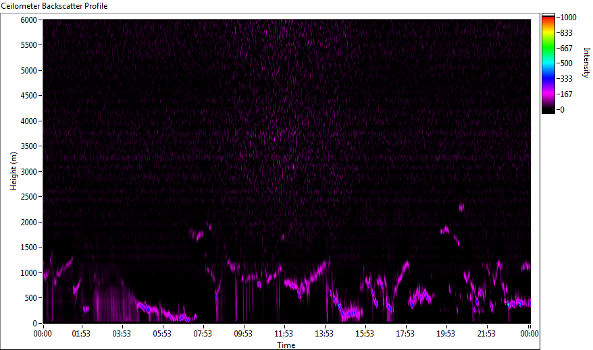Click the 500 height tick label
Viewport: 593px width, 350px height.
tap(31, 298)
